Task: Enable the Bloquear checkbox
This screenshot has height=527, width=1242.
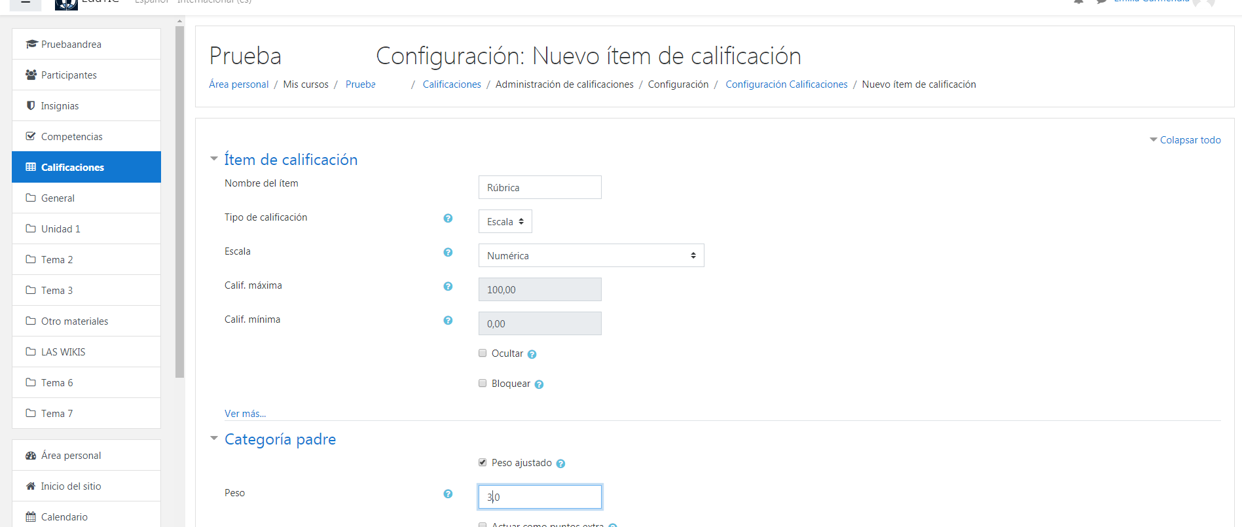Action: (x=483, y=383)
